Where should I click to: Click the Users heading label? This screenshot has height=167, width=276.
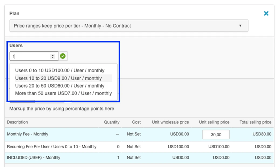(x=16, y=46)
